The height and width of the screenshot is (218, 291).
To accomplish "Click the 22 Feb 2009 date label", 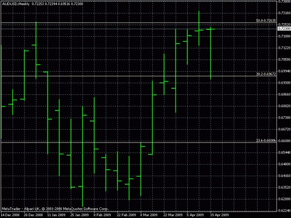I will tap(126, 215).
